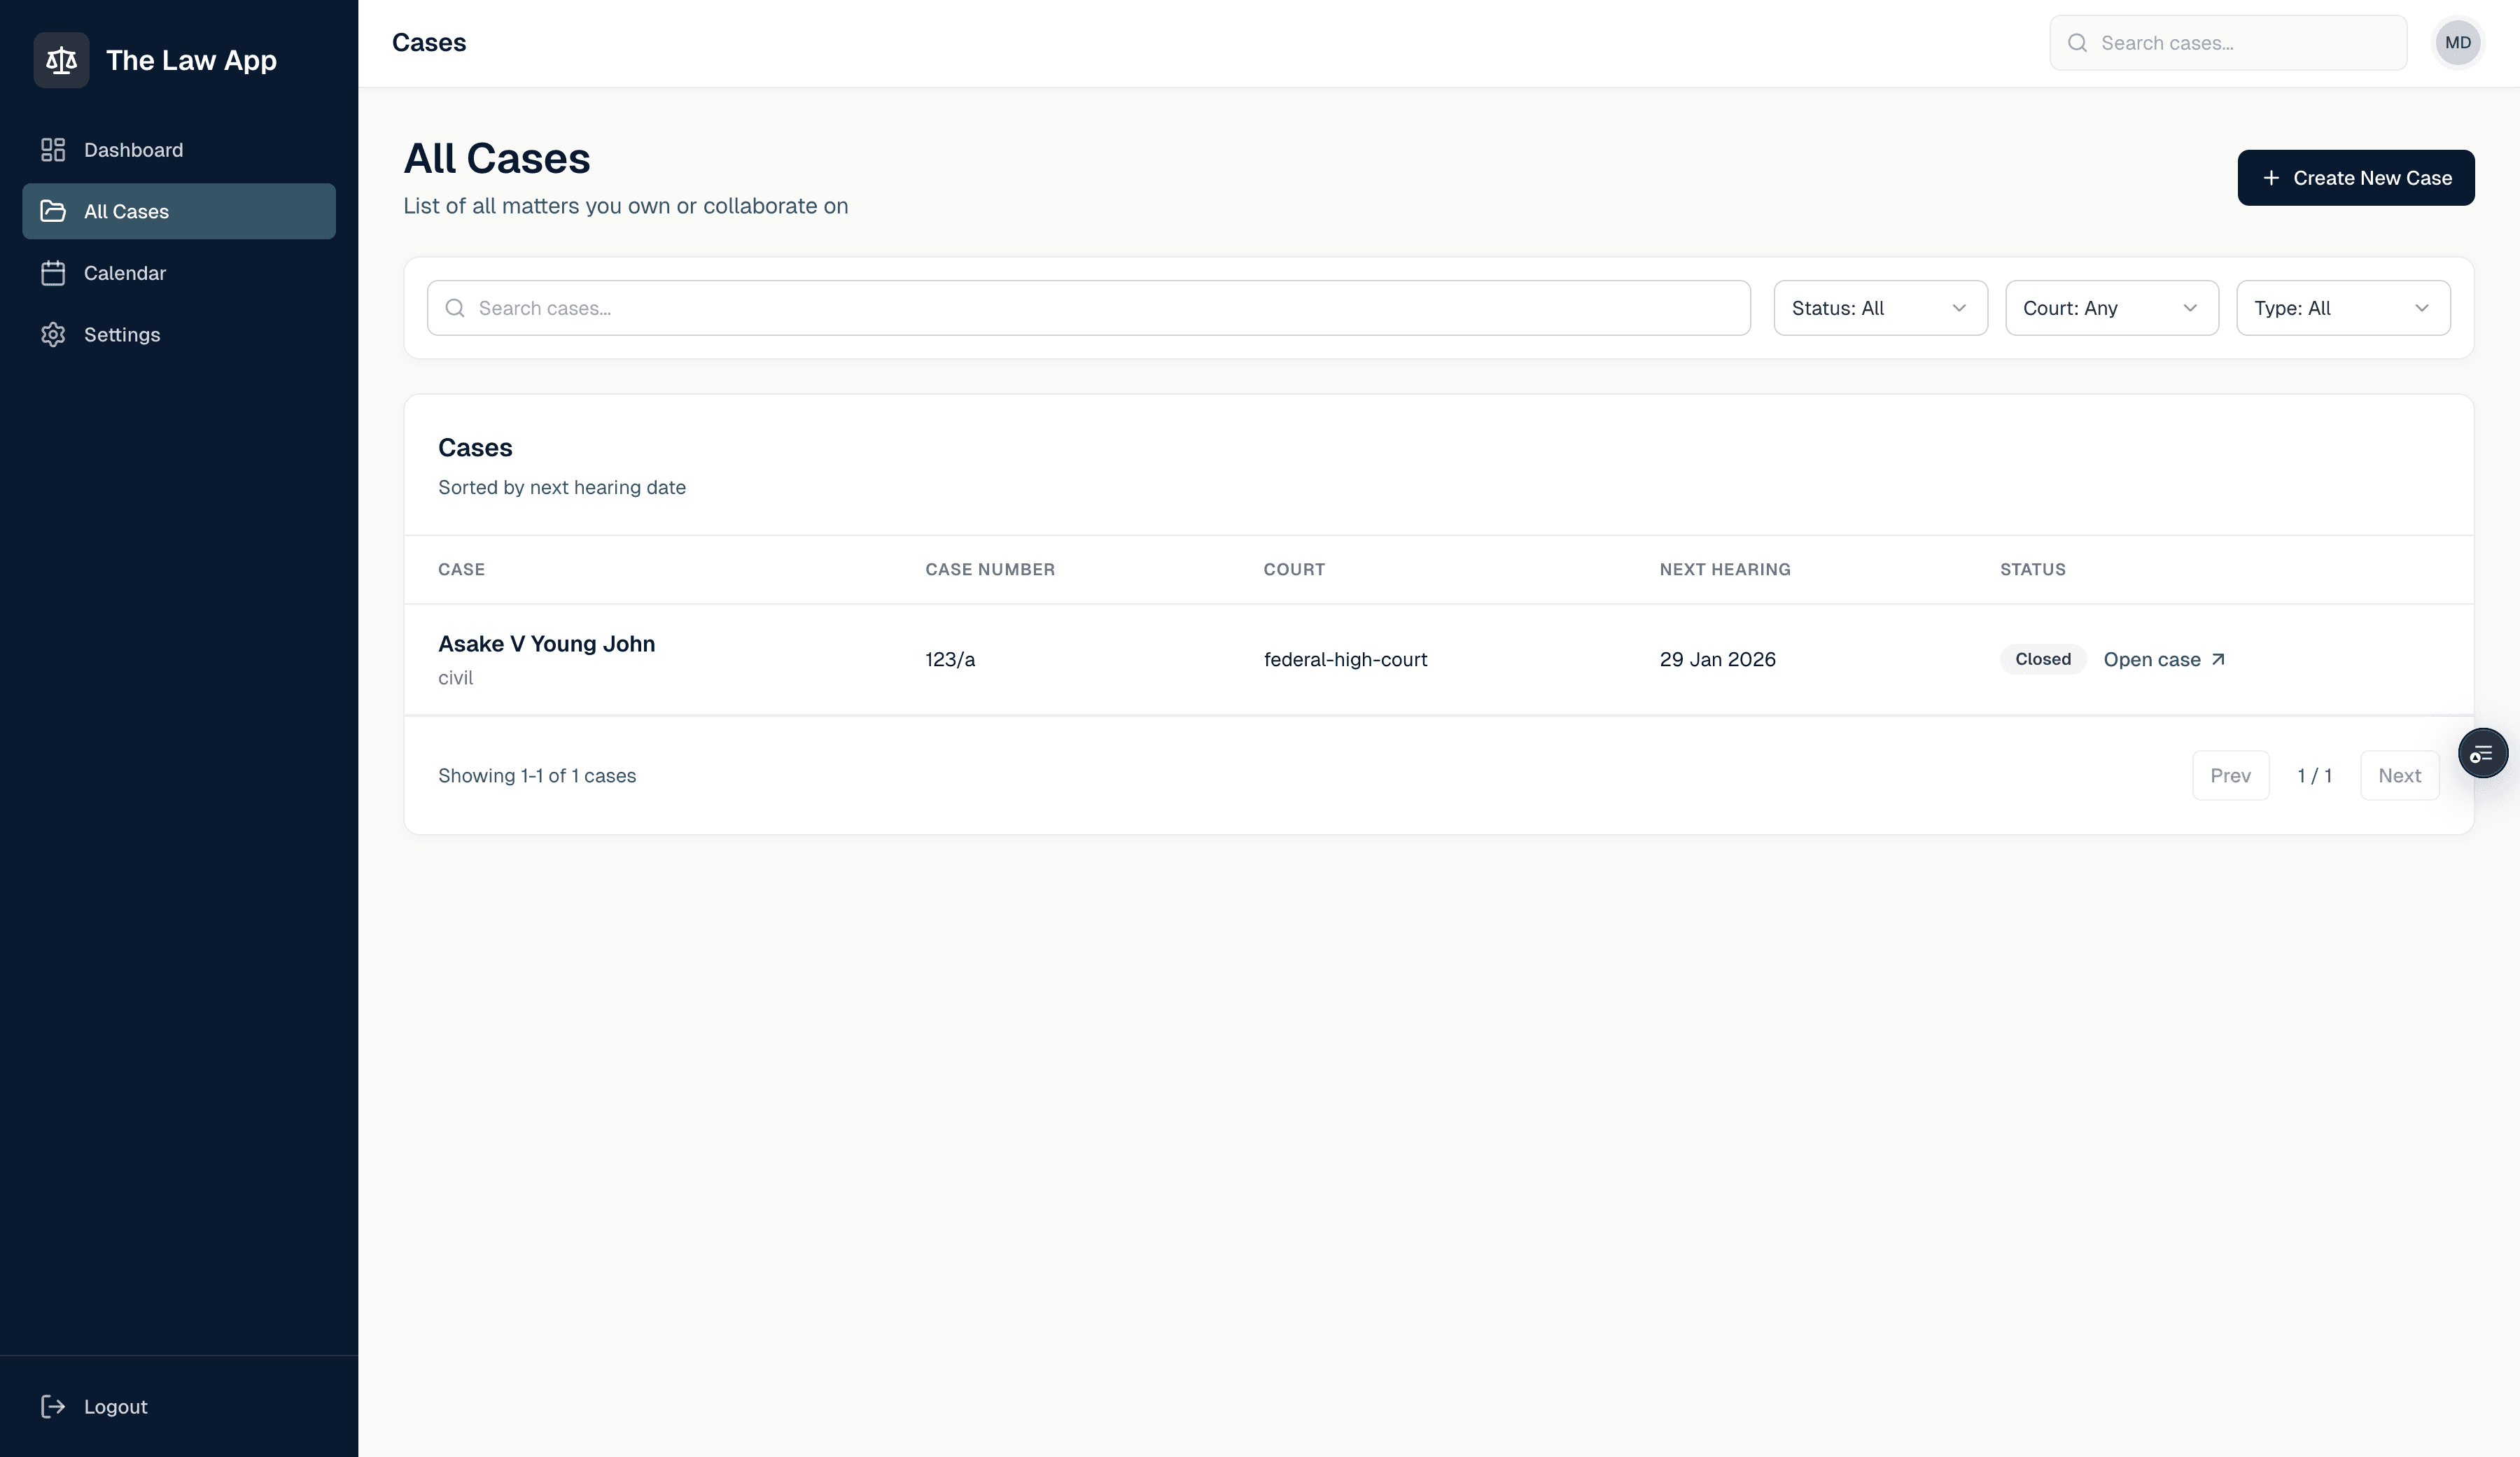The height and width of the screenshot is (1457, 2520).
Task: Open the floating dark round widget icon
Action: [2482, 754]
